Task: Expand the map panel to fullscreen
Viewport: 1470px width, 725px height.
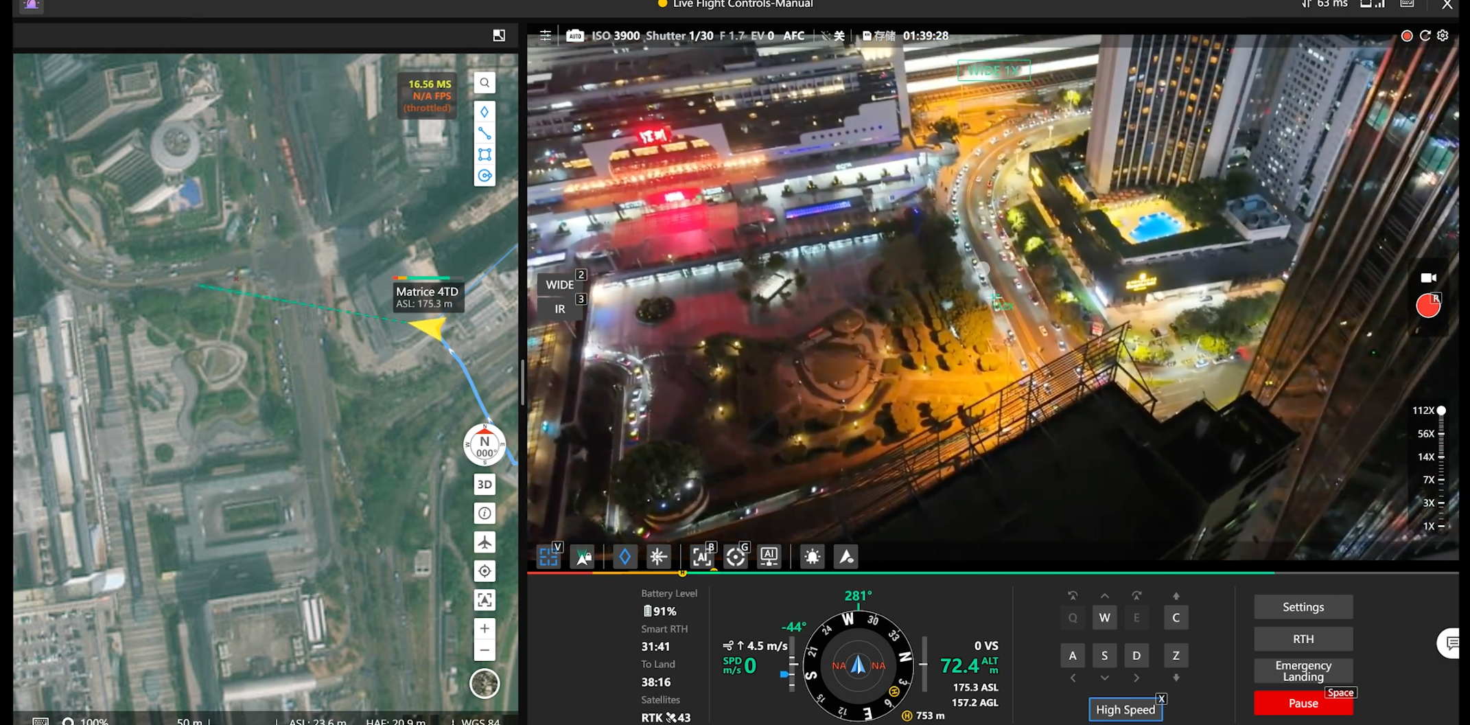Action: [499, 36]
